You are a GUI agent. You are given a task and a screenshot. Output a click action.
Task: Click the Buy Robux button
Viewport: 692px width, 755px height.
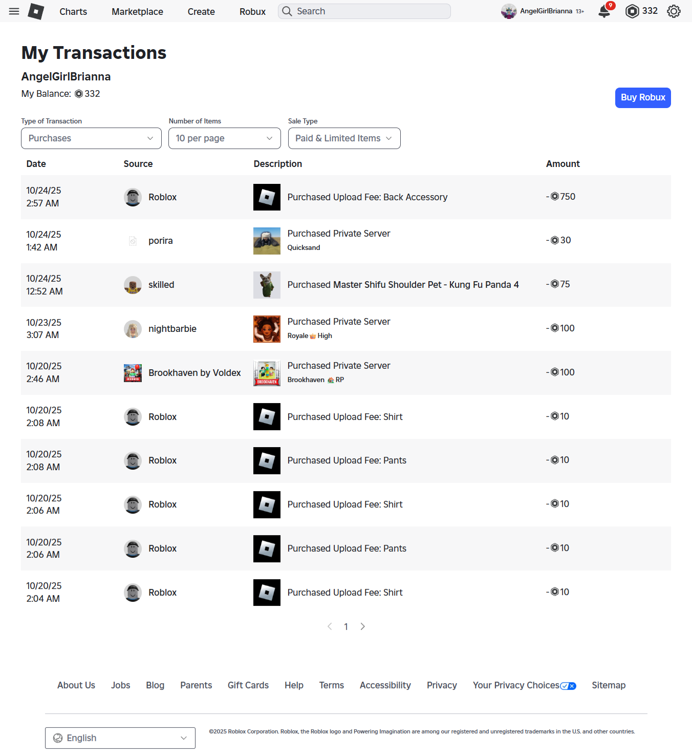643,98
